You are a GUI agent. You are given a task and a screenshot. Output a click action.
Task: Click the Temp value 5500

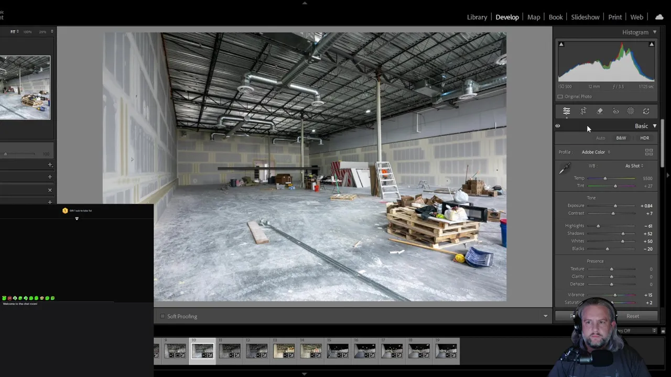[647, 179]
